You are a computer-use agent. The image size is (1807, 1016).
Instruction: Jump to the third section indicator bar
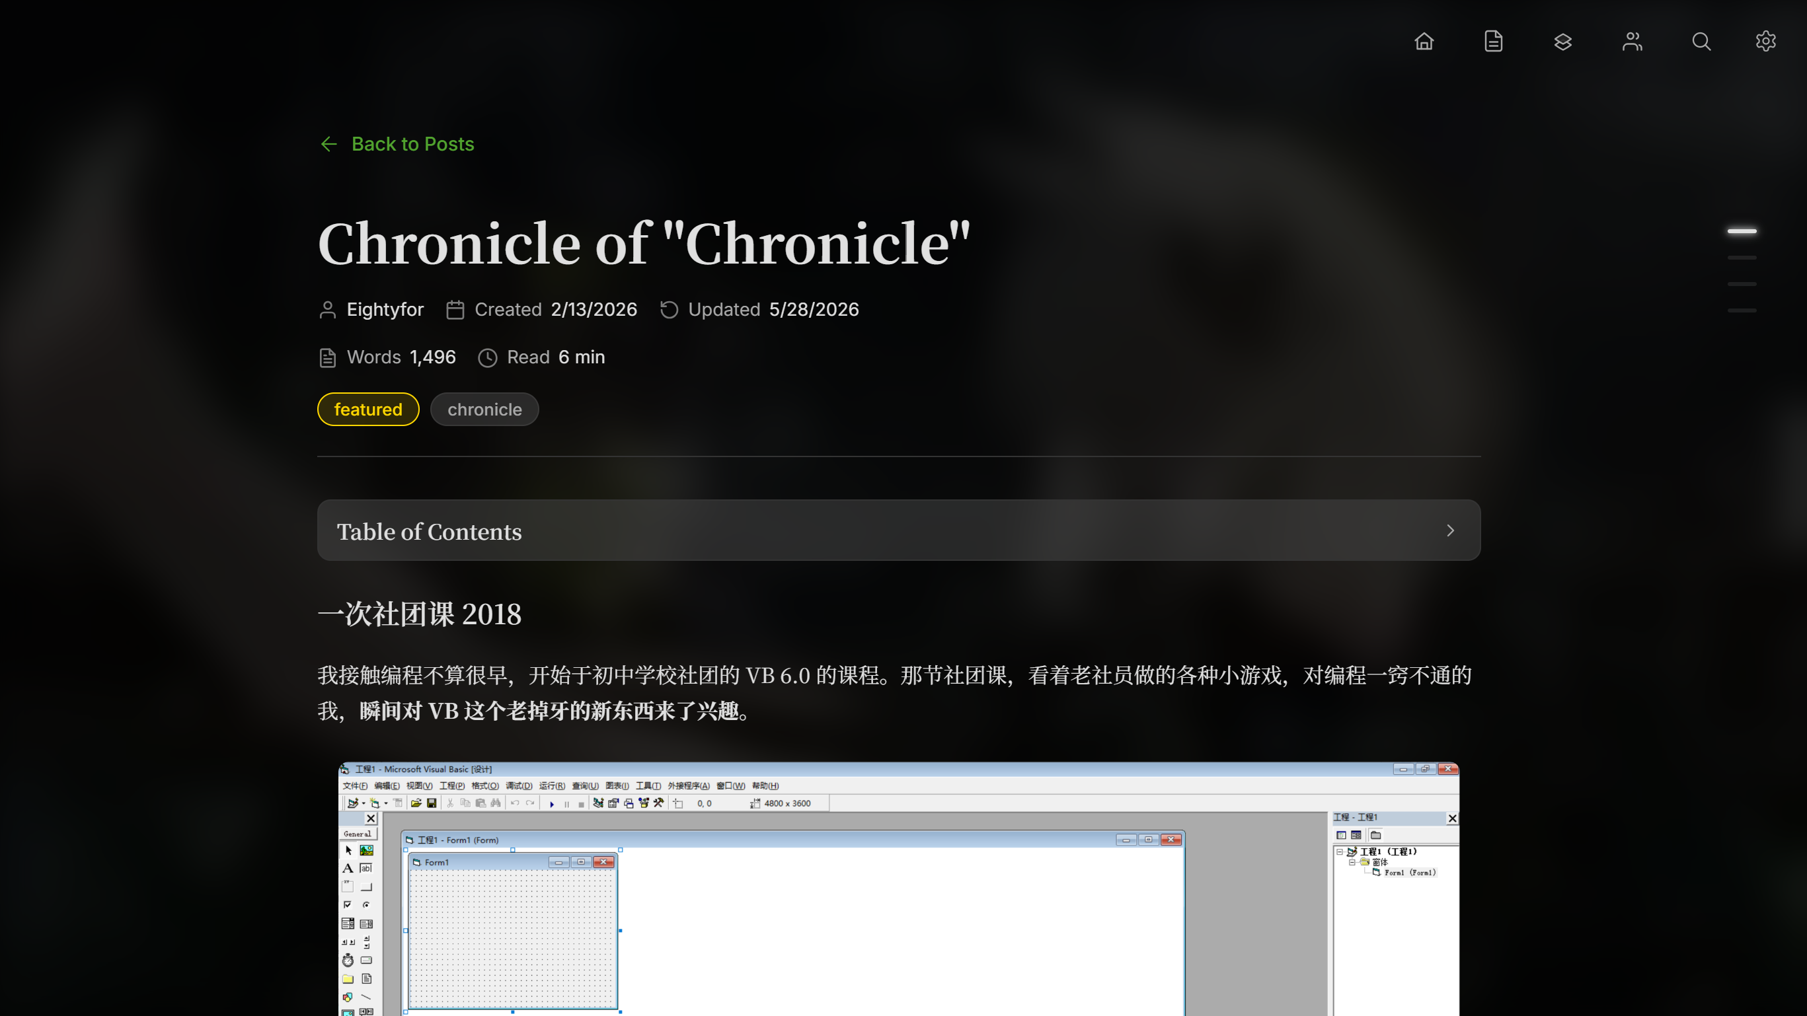(x=1742, y=284)
